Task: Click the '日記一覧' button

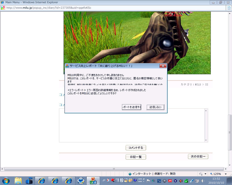Action: [136, 157]
